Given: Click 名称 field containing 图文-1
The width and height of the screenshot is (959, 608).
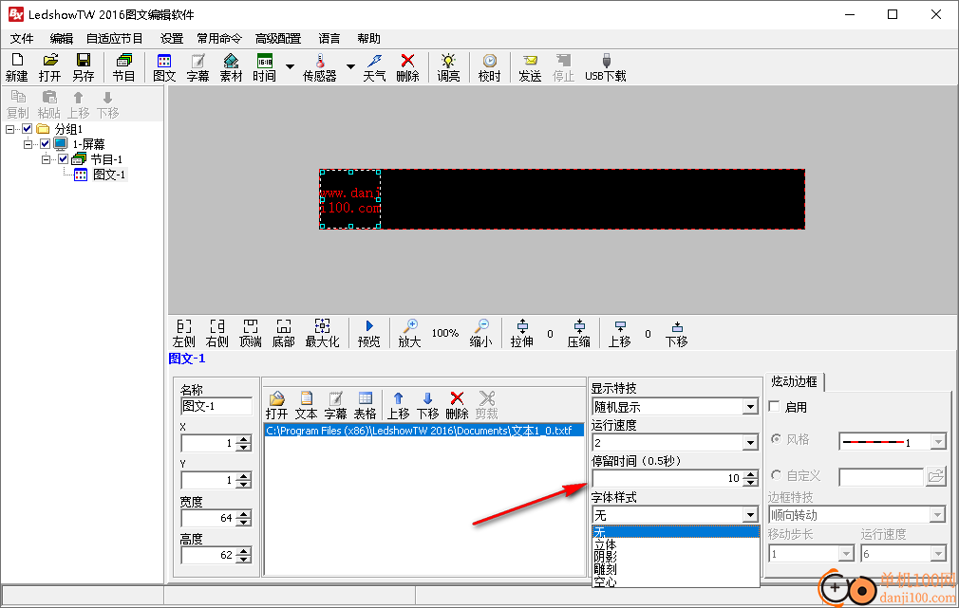Looking at the screenshot, I should [x=216, y=406].
